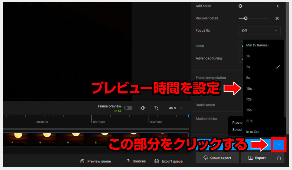The width and height of the screenshot is (292, 170).
Task: Start a Cloud export
Action: tap(217, 158)
